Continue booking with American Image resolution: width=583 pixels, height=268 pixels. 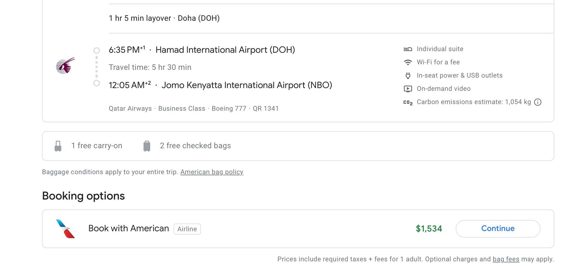pos(498,229)
